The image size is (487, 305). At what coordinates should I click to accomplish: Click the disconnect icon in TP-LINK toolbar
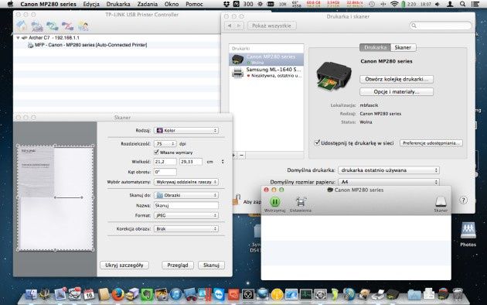67,26
